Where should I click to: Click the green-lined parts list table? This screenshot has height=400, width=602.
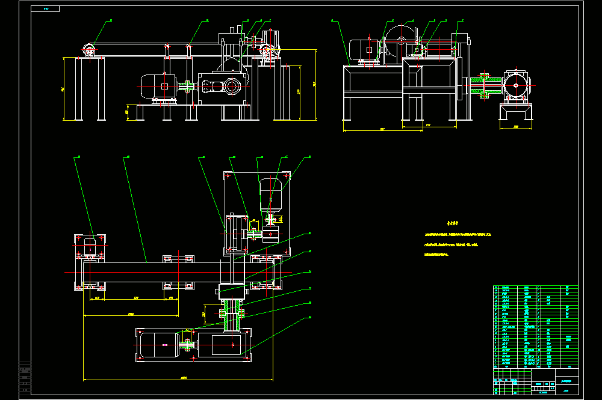click(x=536, y=327)
